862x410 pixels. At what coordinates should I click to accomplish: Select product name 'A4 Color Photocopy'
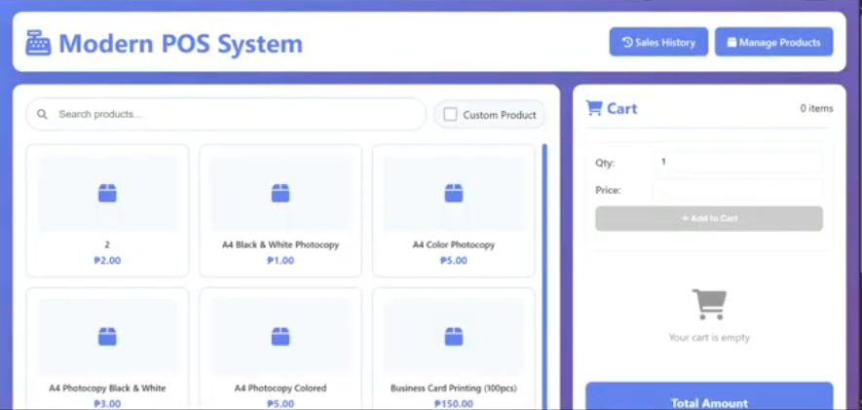(x=454, y=244)
